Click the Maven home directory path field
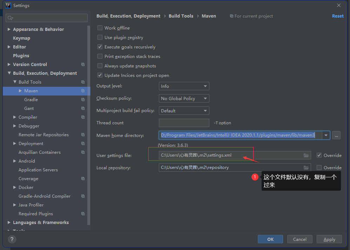 [x=240, y=135]
